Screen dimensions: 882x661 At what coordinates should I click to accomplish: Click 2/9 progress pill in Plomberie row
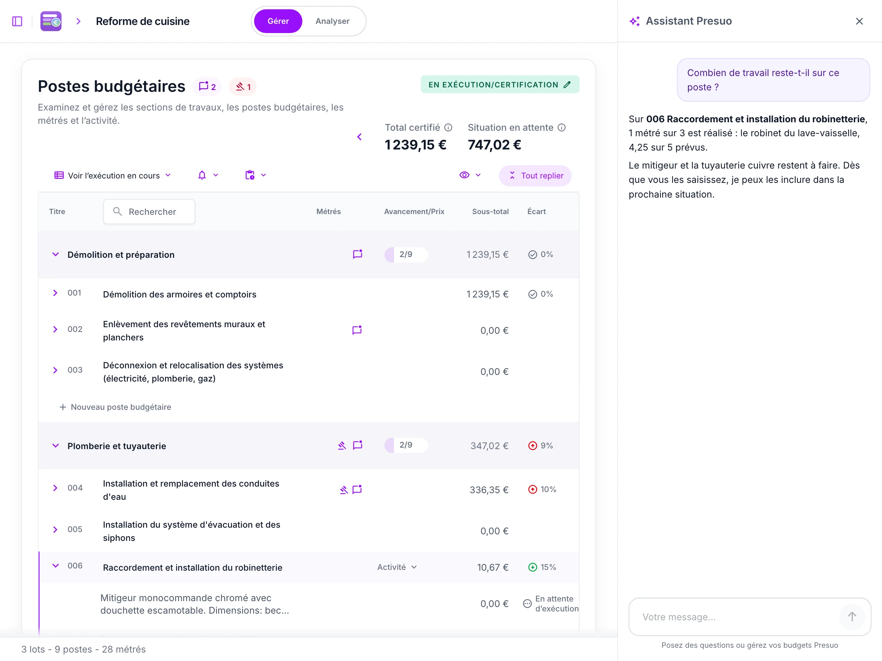point(406,445)
